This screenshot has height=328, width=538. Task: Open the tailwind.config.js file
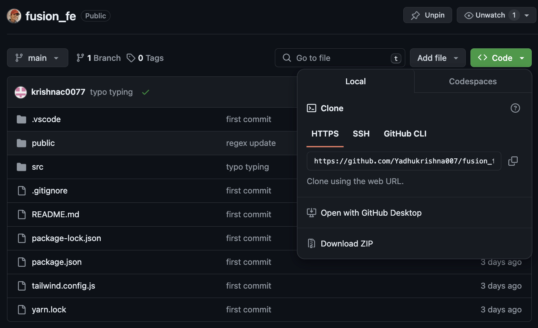pyautogui.click(x=63, y=286)
